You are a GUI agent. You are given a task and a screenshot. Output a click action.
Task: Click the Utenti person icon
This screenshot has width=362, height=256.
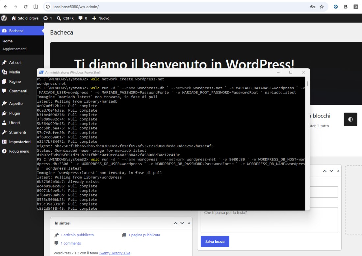(4, 123)
